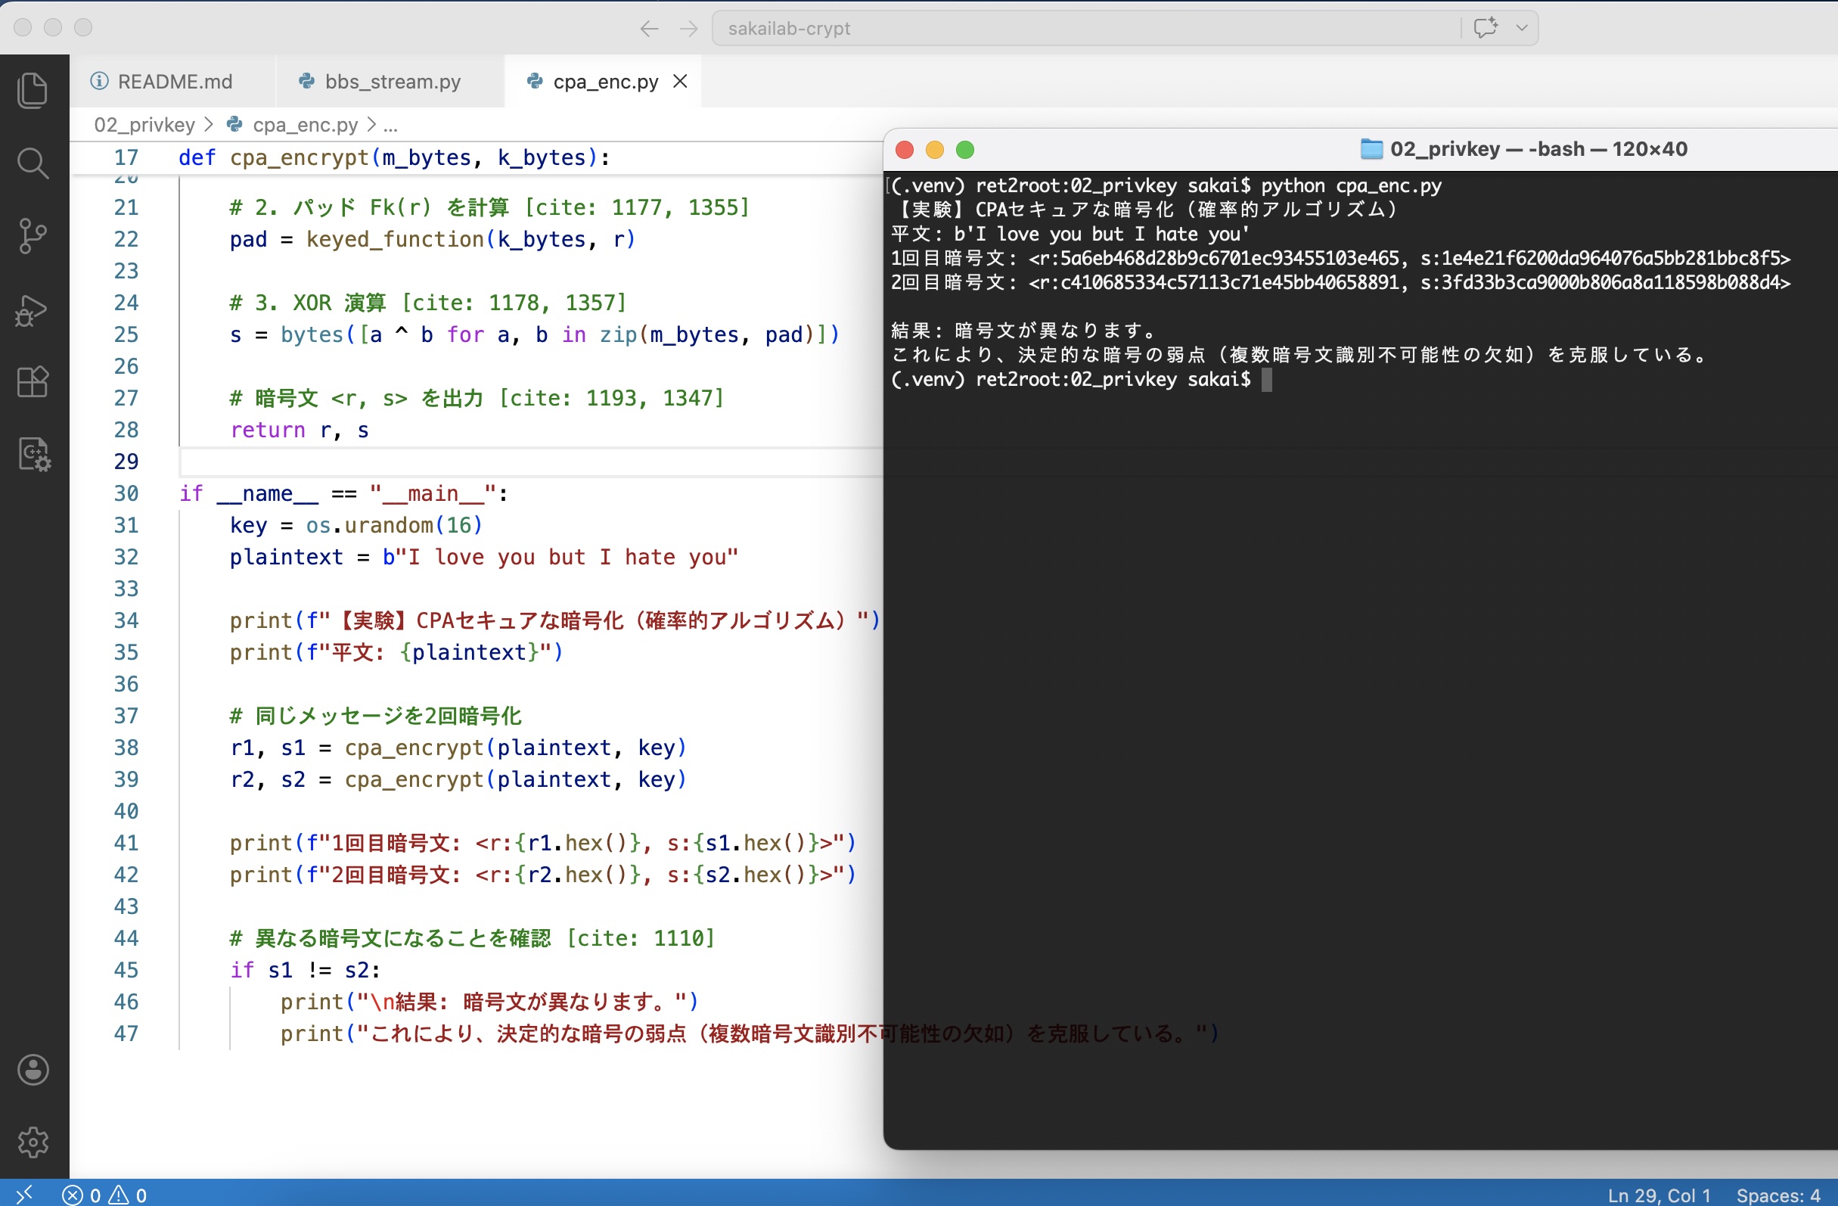
Task: Close the cpa_enc.py tab
Action: (681, 81)
